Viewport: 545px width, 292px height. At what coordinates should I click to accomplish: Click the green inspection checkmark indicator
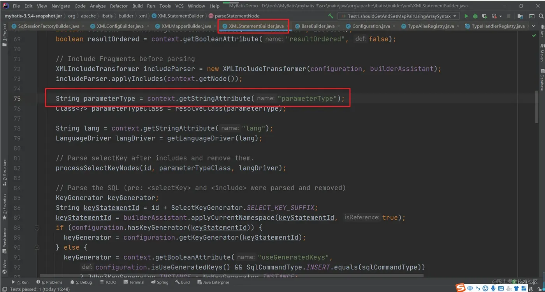[x=534, y=35]
